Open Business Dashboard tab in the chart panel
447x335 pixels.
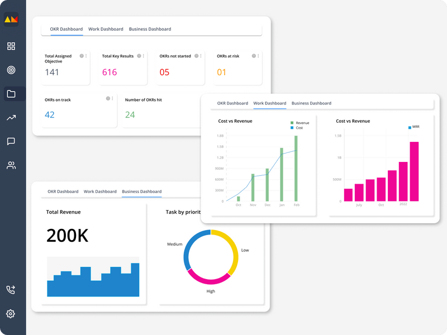click(x=311, y=103)
